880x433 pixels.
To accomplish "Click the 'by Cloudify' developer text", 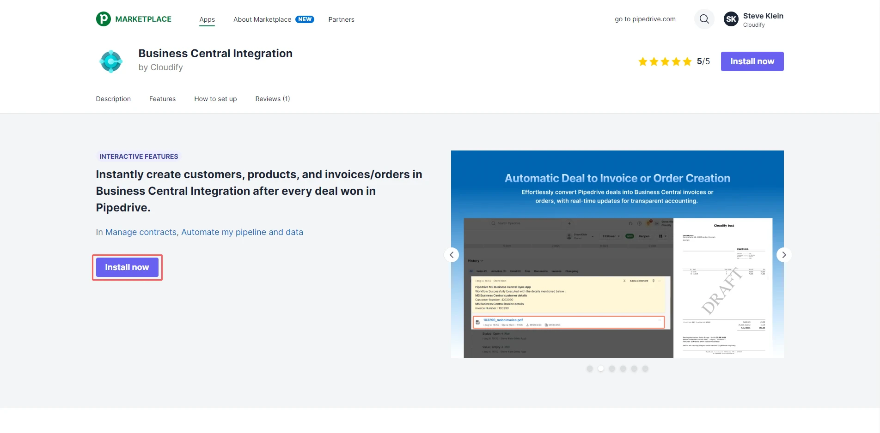I will (x=161, y=67).
